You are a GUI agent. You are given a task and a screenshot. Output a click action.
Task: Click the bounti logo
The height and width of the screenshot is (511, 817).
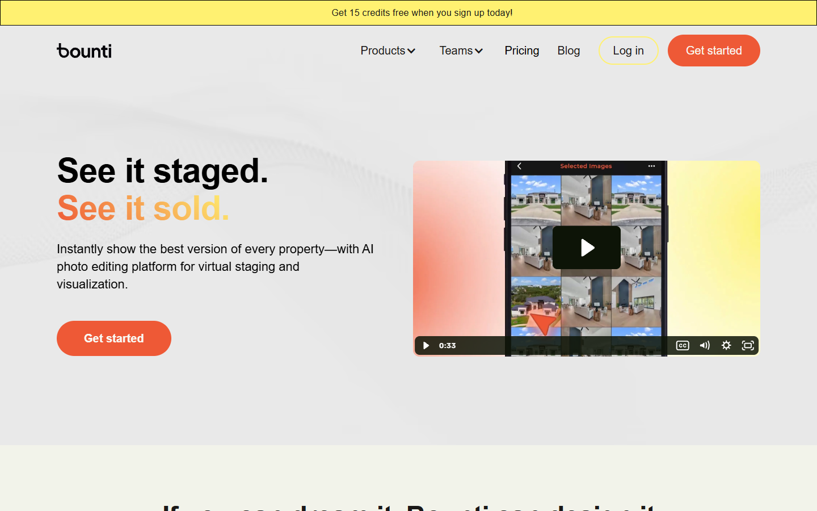[x=84, y=51]
